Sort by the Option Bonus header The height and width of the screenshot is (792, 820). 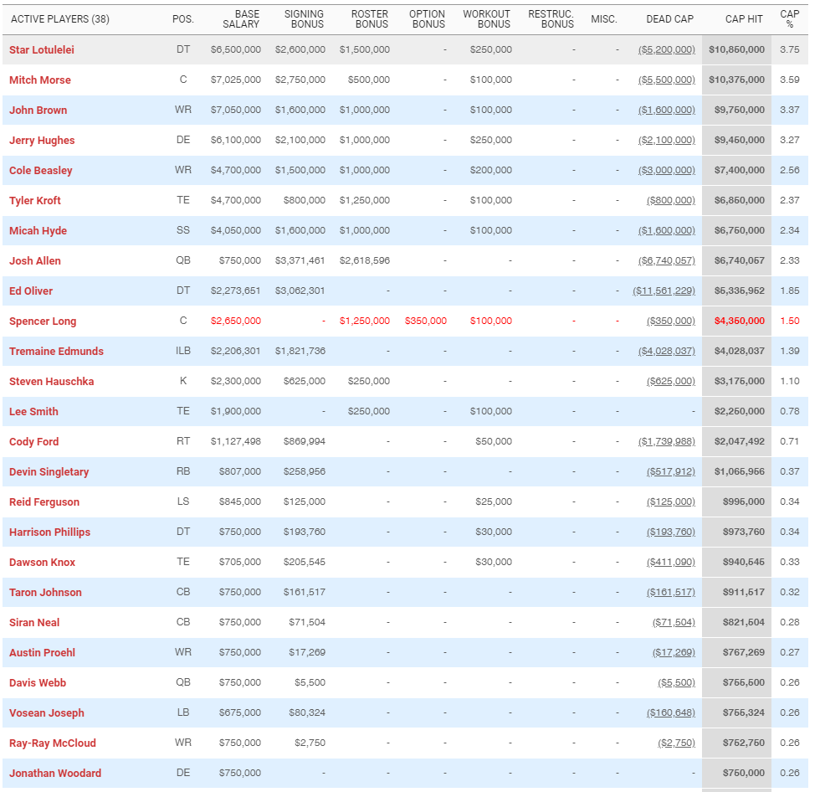(428, 19)
